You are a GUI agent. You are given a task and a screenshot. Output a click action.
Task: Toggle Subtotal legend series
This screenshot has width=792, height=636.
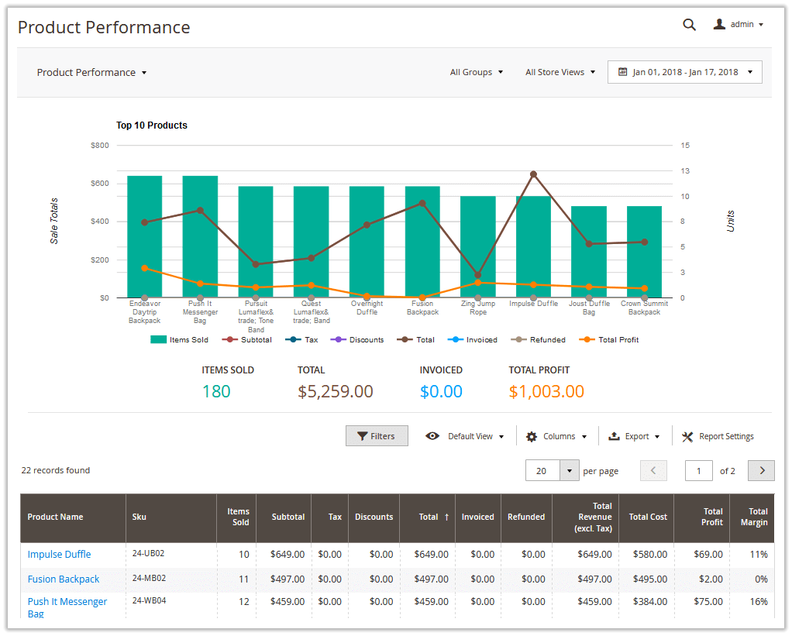tap(247, 340)
